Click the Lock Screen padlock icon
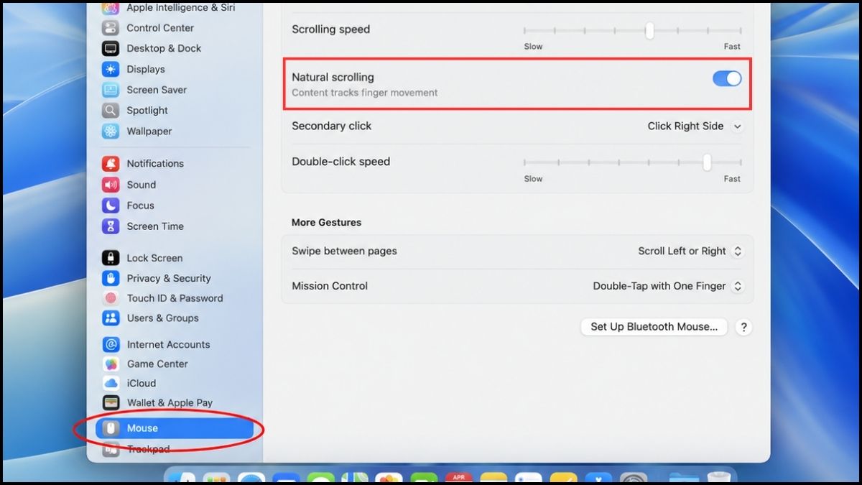Screen dimensions: 862x485 pos(111,258)
